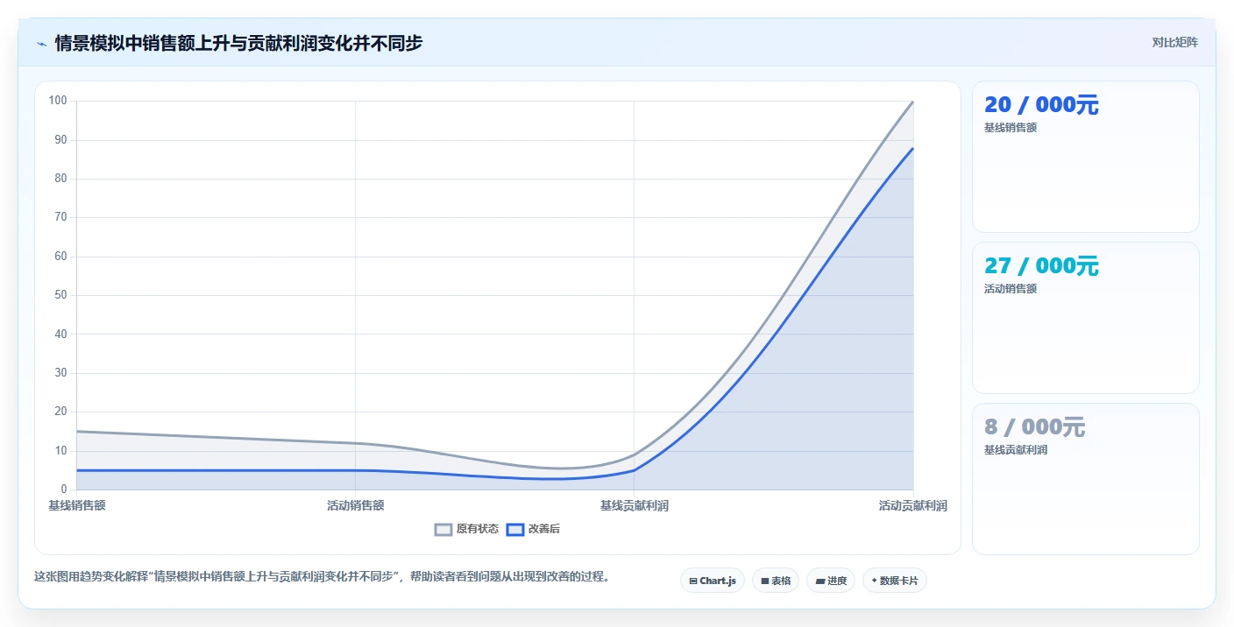Select the 进度 tag chip

831,581
